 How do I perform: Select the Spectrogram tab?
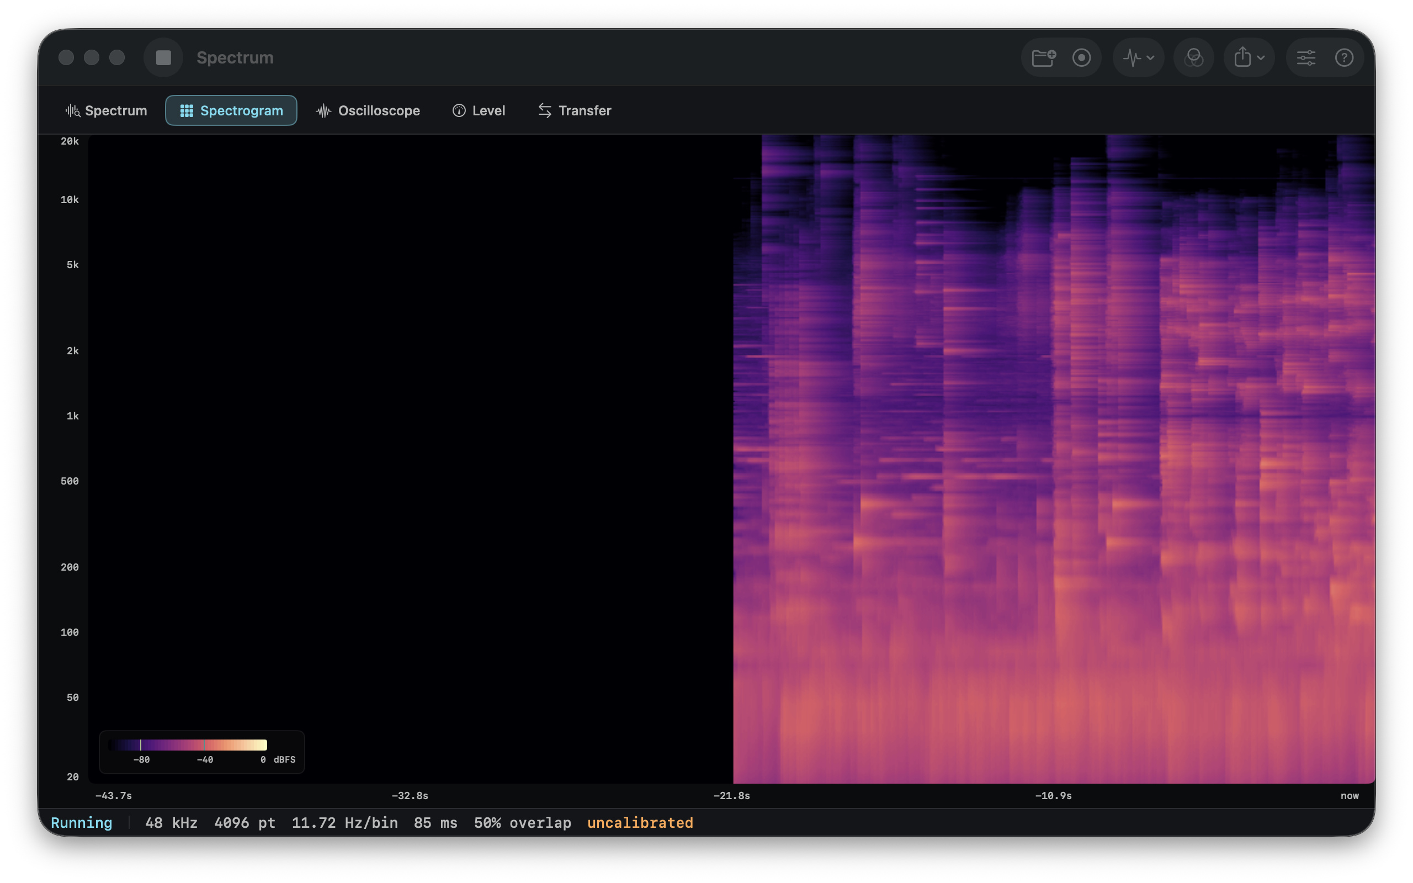[231, 110]
